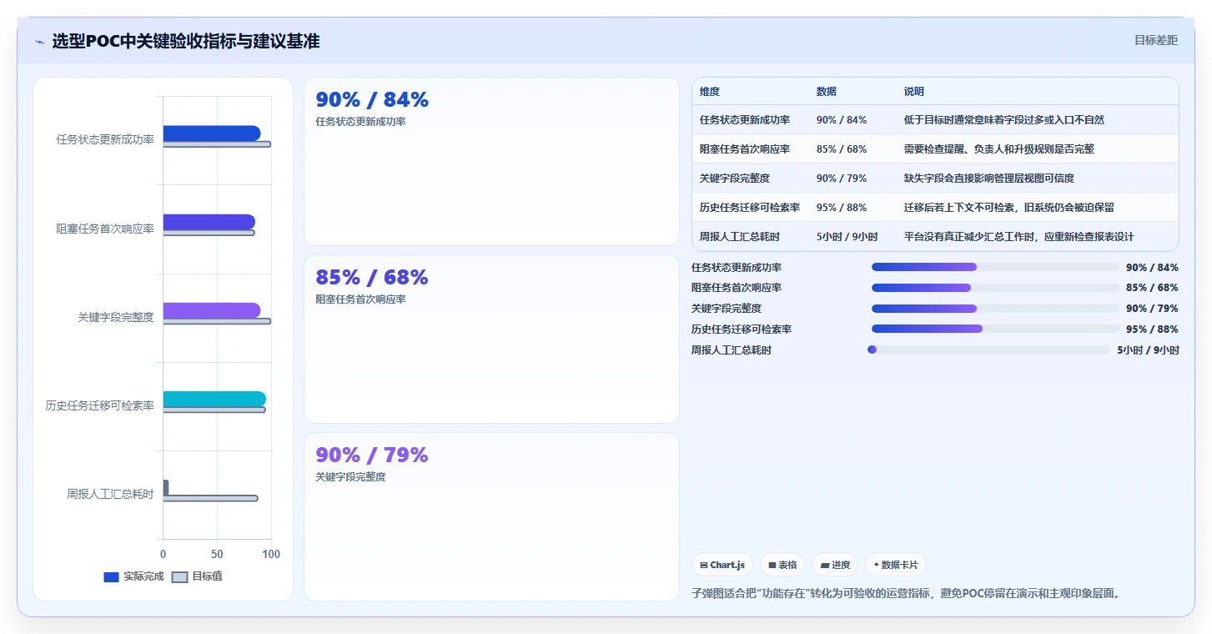The width and height of the screenshot is (1212, 634).
Task: Click the note 迁移后若上下文不可检索,旧系统仍会被迫保留
Action: (1009, 208)
